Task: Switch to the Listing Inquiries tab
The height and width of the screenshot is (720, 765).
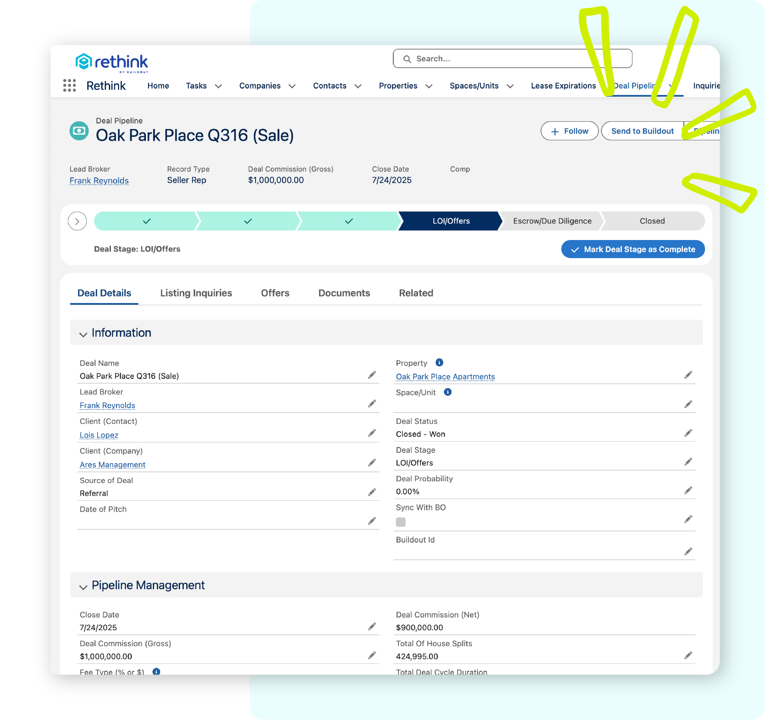Action: [x=196, y=293]
